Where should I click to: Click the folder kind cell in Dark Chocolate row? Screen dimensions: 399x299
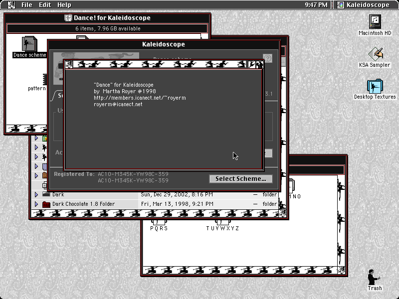click(269, 204)
